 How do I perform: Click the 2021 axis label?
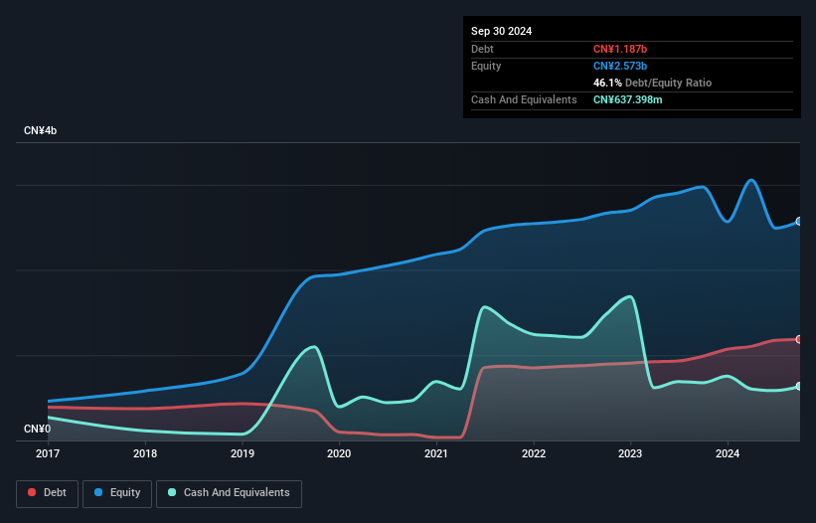coord(436,453)
